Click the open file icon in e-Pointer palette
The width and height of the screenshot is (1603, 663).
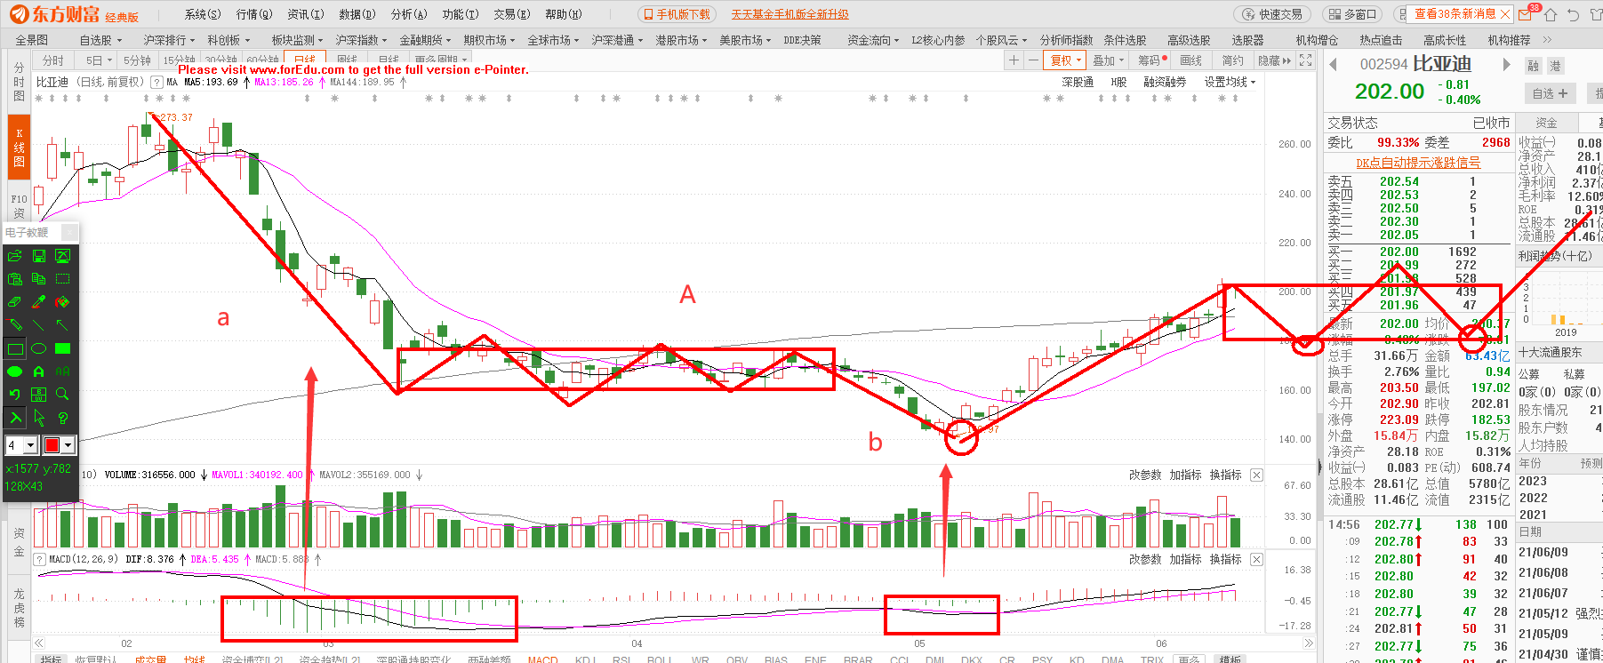coord(15,256)
